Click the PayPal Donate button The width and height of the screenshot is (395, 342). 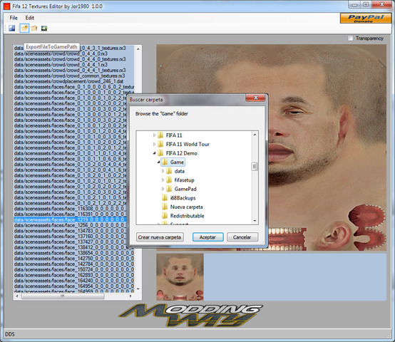366,19
